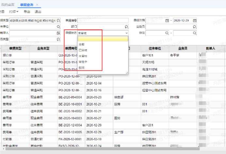This screenshot has height=154, width=226.
Task: Click search icon in first 存货 field
Action: (x=167, y=33)
